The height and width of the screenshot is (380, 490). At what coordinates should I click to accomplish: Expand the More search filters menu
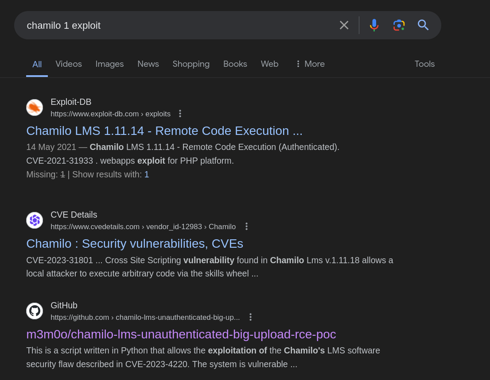(310, 64)
